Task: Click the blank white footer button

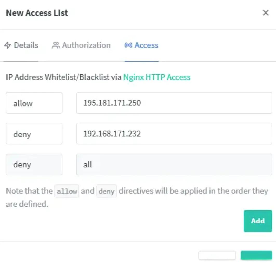Action: [217, 255]
